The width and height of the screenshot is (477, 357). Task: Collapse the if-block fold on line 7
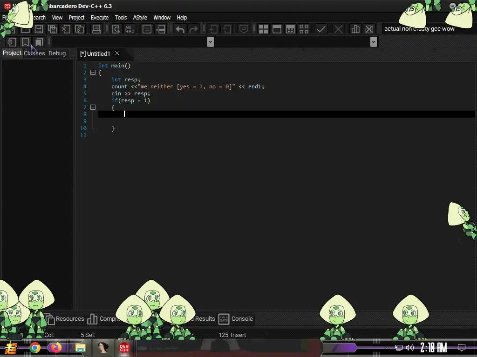pyautogui.click(x=93, y=107)
